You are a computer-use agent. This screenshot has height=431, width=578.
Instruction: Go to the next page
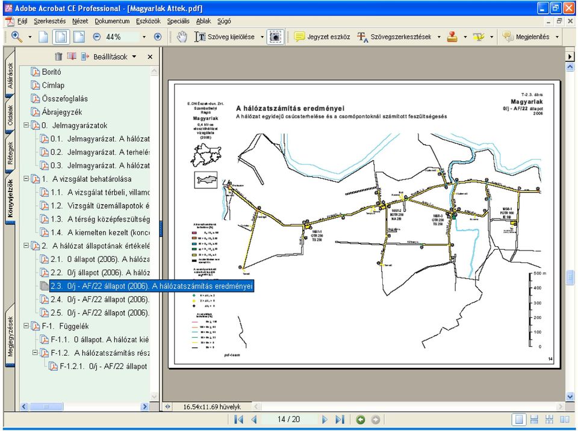pos(325,420)
